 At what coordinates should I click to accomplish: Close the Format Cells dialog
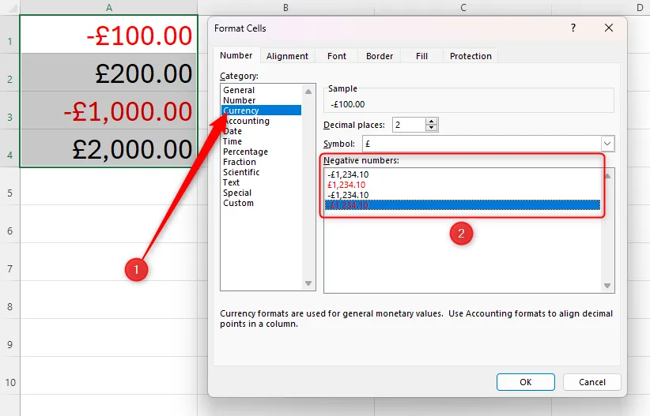point(609,28)
